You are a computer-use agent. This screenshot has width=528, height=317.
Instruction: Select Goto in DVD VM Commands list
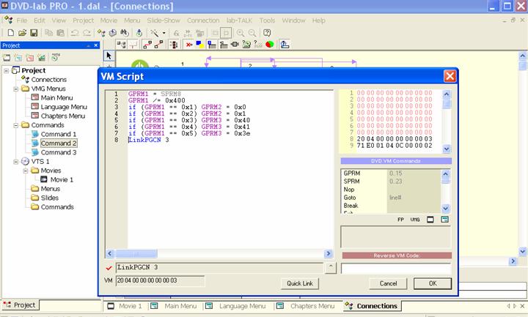pos(350,198)
